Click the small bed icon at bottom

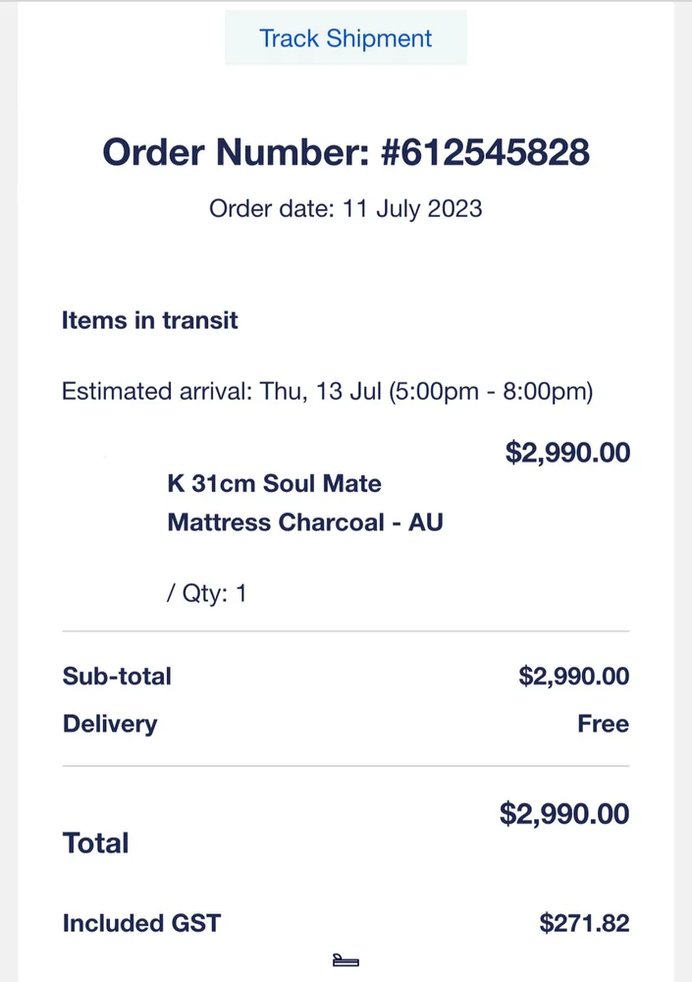click(346, 960)
